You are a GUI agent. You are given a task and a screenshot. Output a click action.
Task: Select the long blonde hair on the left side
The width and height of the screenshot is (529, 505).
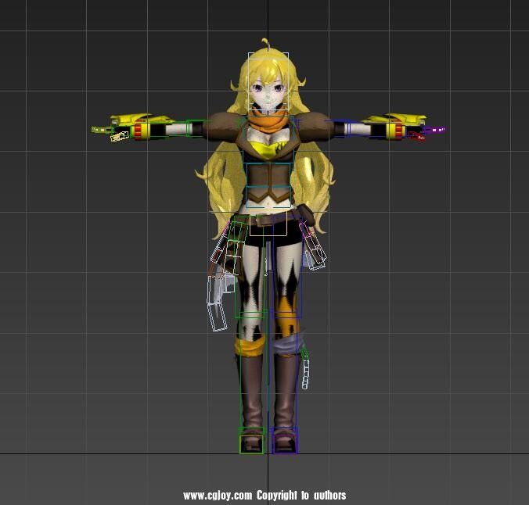pyautogui.click(x=220, y=188)
